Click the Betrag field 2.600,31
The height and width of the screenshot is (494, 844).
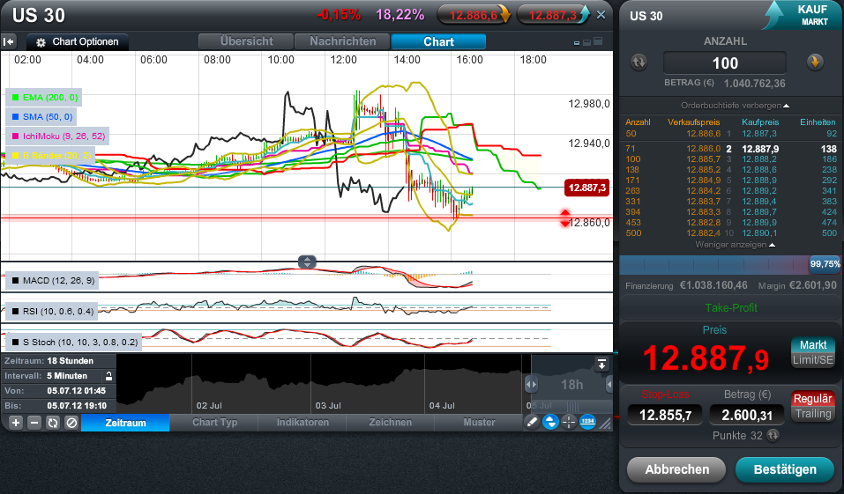[x=746, y=415]
